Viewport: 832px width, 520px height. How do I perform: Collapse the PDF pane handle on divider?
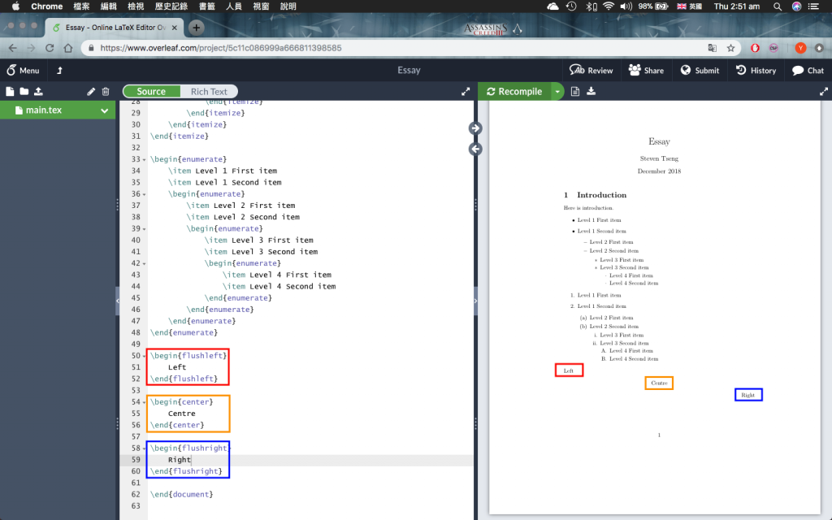pyautogui.click(x=475, y=301)
